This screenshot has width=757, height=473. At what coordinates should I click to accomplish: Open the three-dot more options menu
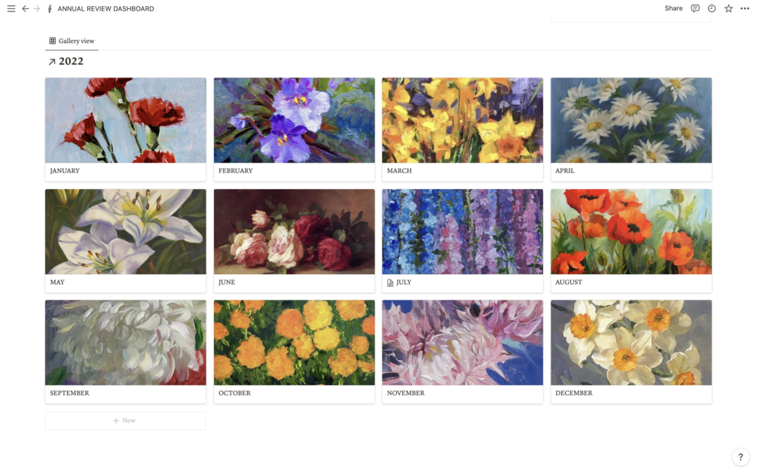745,8
